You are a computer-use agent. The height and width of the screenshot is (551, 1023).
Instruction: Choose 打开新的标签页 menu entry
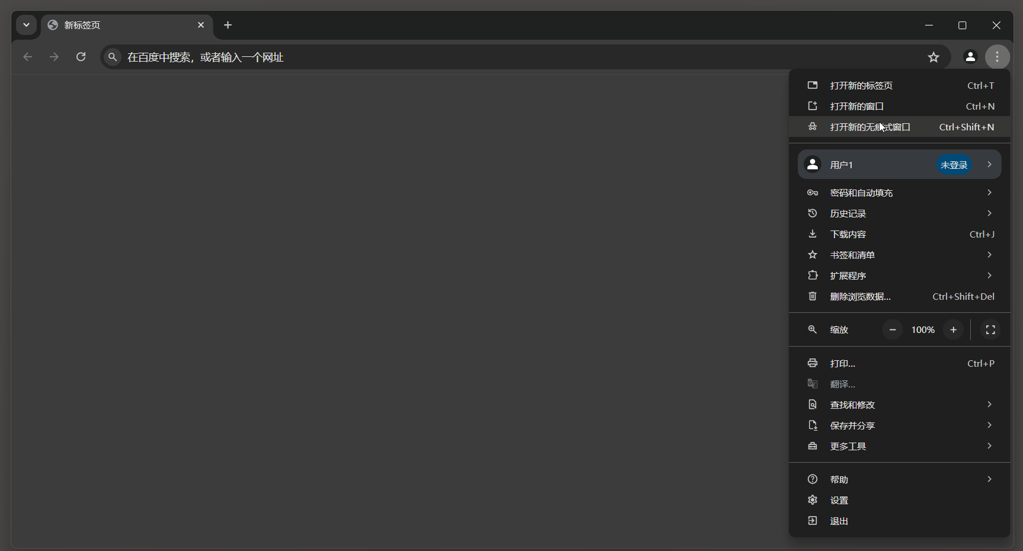coord(900,85)
